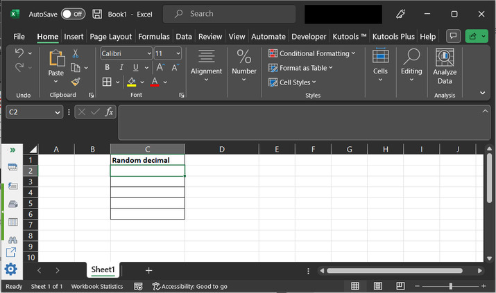This screenshot has height=293, width=496.
Task: Open Analyze Data tool
Action: 445,67
